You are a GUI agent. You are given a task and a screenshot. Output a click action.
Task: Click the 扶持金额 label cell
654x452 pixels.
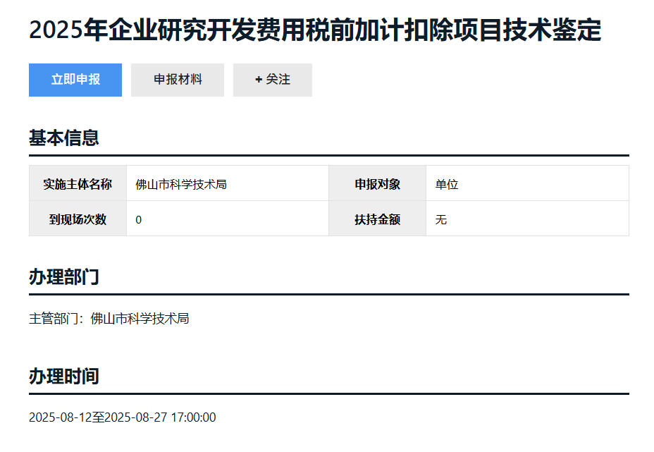pyautogui.click(x=377, y=219)
